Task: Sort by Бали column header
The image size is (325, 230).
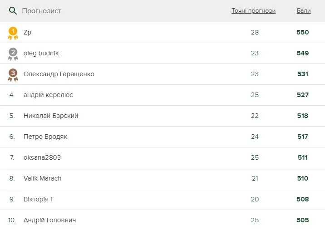Action: click(x=304, y=11)
